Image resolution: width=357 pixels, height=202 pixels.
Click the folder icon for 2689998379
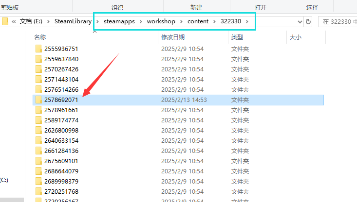click(x=39, y=182)
